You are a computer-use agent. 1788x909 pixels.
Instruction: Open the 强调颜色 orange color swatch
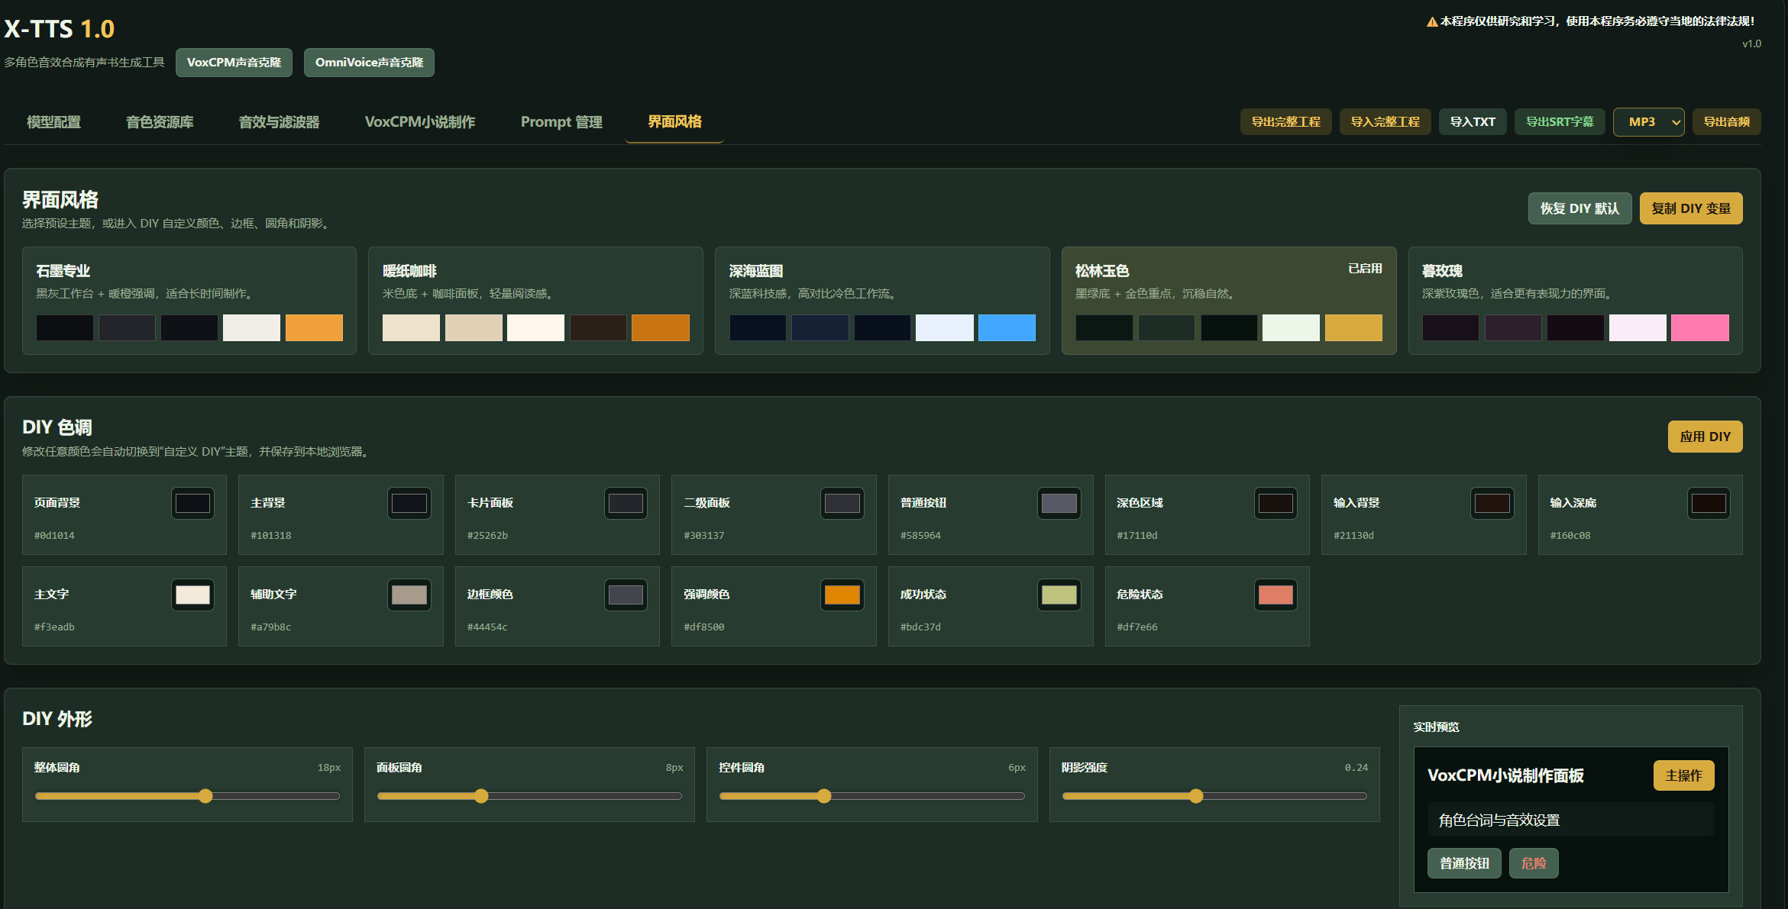[842, 595]
